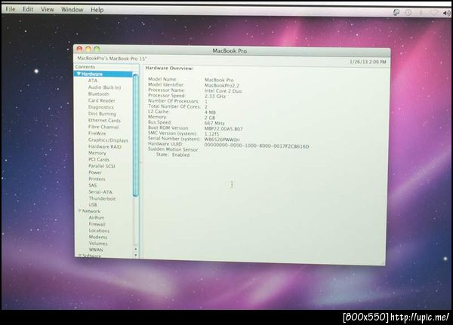Select WWAN under Network
453x325 pixels.
click(96, 250)
